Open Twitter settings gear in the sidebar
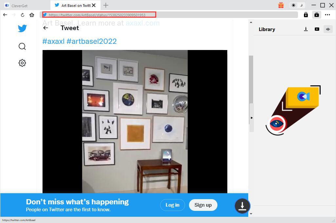Screen dimensions: 336x223 click(x=22, y=63)
